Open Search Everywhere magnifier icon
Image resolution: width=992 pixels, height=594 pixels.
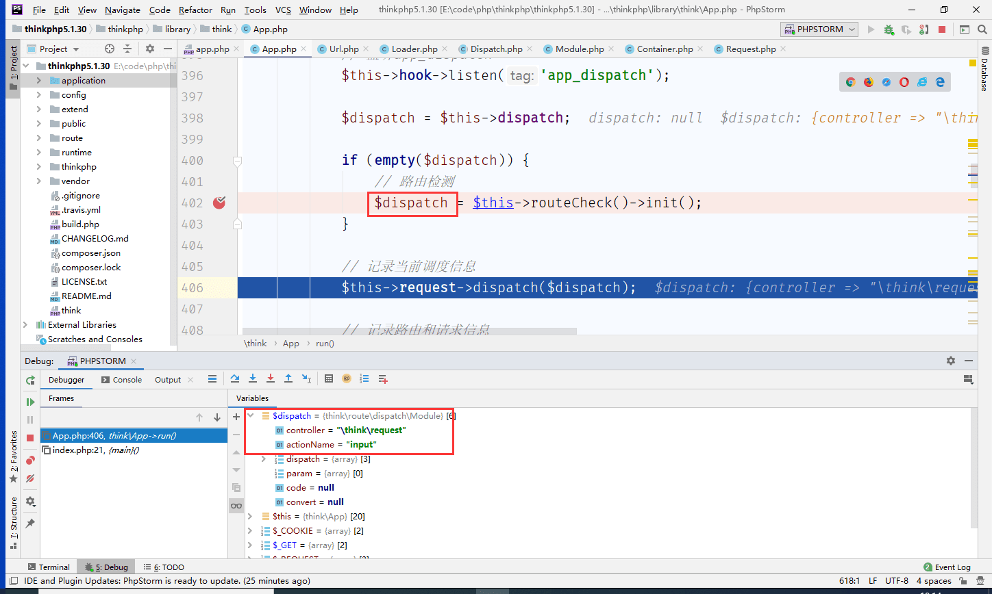tap(982, 29)
